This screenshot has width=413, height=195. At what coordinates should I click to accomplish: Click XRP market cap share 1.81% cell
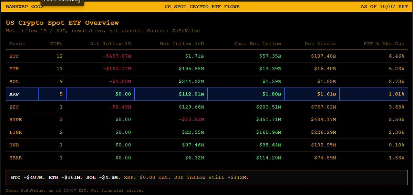click(373, 94)
